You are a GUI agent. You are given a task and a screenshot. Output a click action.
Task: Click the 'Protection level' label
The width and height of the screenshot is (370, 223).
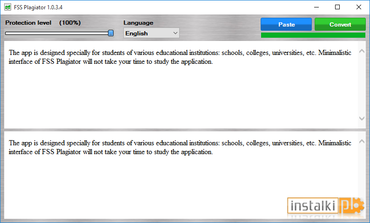[28, 23]
